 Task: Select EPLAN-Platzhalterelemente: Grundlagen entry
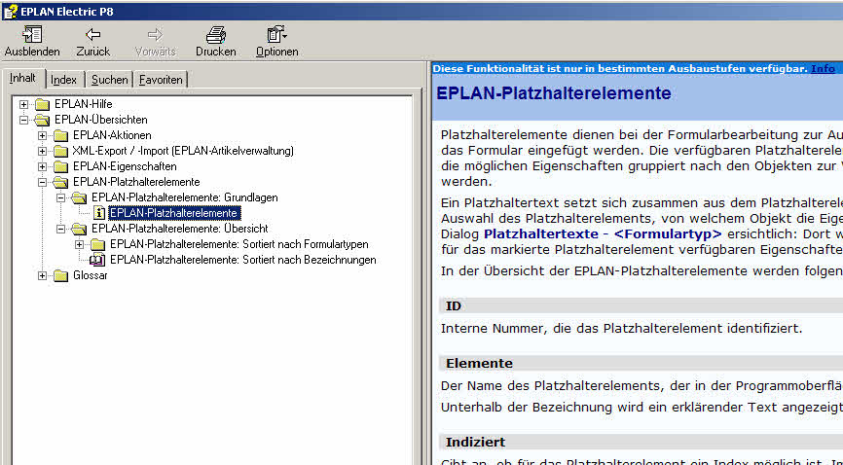click(184, 197)
